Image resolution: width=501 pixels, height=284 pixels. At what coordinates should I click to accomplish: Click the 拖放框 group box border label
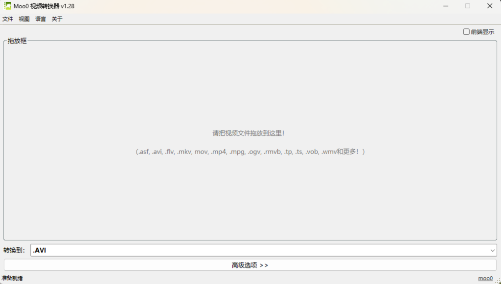pos(16,41)
